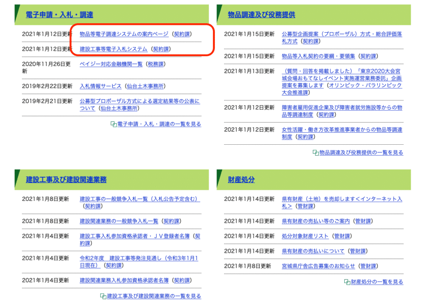Open 建設工事等電子入札システム link

pyautogui.click(x=113, y=49)
